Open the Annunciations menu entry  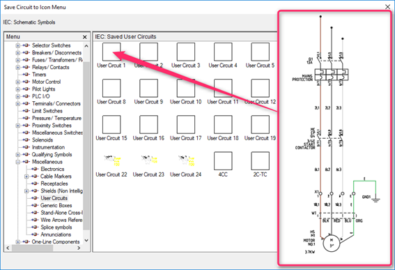click(56, 234)
